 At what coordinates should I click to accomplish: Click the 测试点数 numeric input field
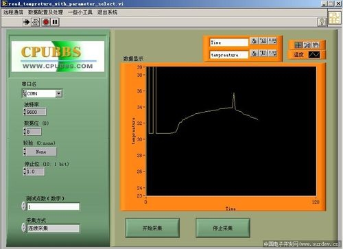point(53,206)
